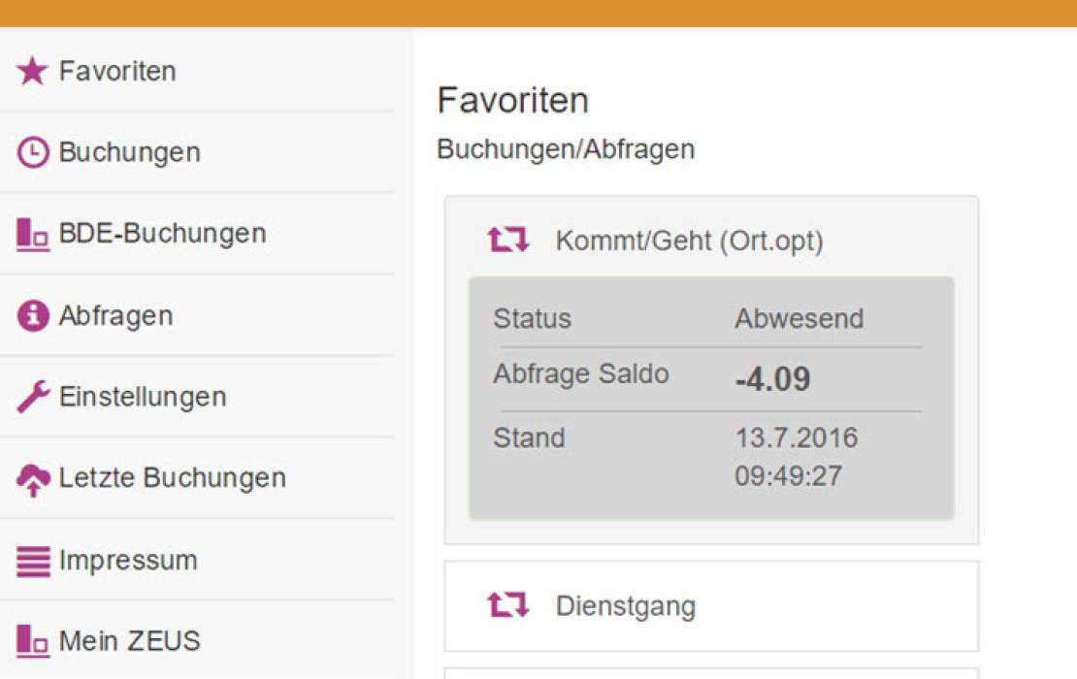This screenshot has height=679, width=1077.
Task: Go to the Einstellungen menu entry
Action: [x=143, y=397]
